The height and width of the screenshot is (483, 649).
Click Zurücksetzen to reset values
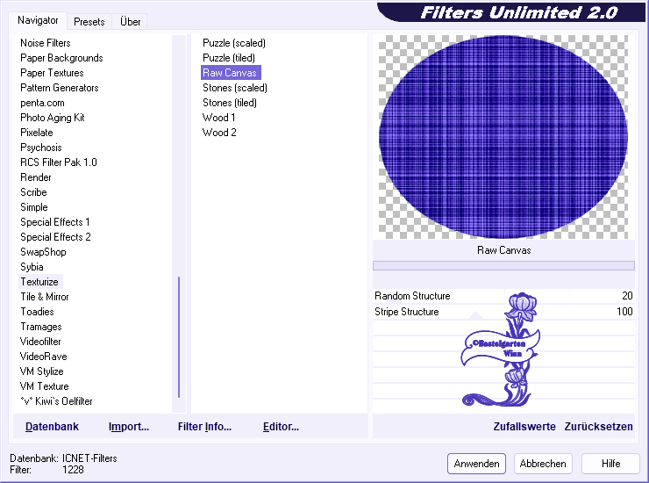click(x=598, y=427)
